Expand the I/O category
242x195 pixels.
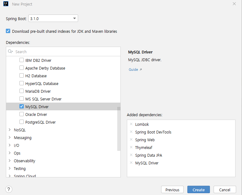click(10, 145)
